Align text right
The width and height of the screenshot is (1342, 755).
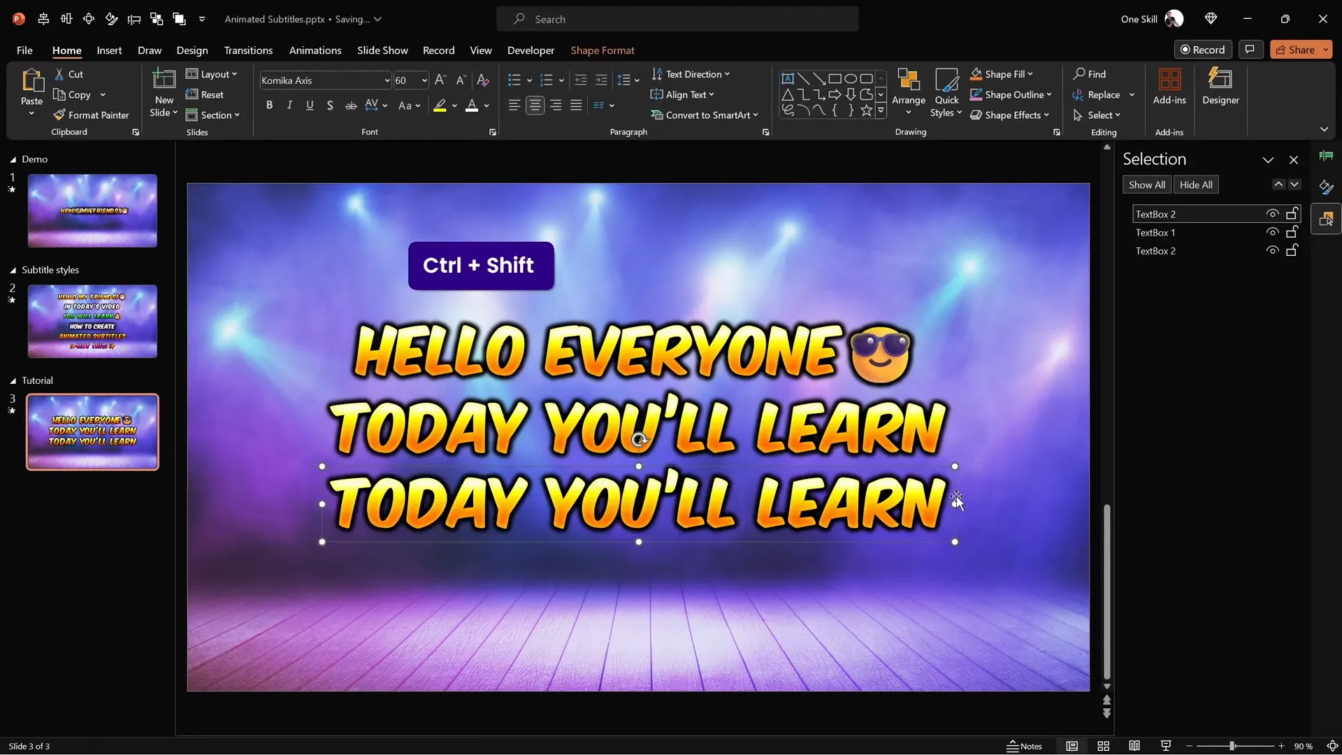point(556,105)
